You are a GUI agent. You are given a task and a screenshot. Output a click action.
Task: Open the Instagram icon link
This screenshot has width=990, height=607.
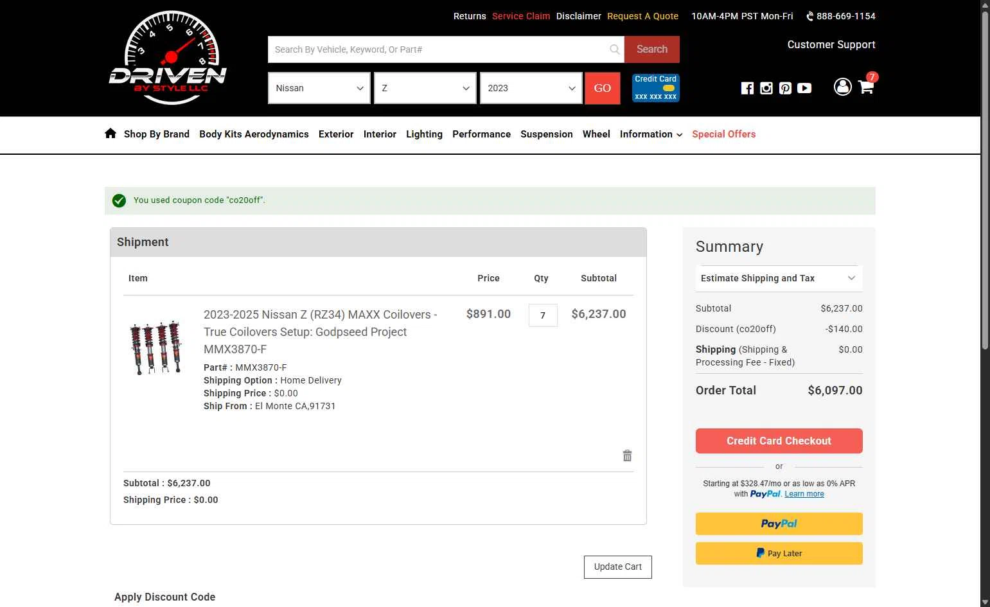click(x=766, y=88)
